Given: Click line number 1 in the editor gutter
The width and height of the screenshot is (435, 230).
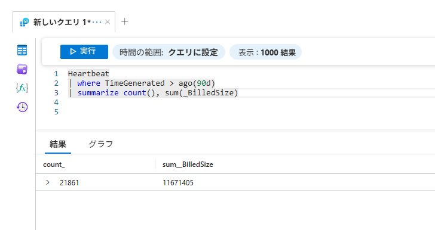Looking at the screenshot, I should point(56,74).
